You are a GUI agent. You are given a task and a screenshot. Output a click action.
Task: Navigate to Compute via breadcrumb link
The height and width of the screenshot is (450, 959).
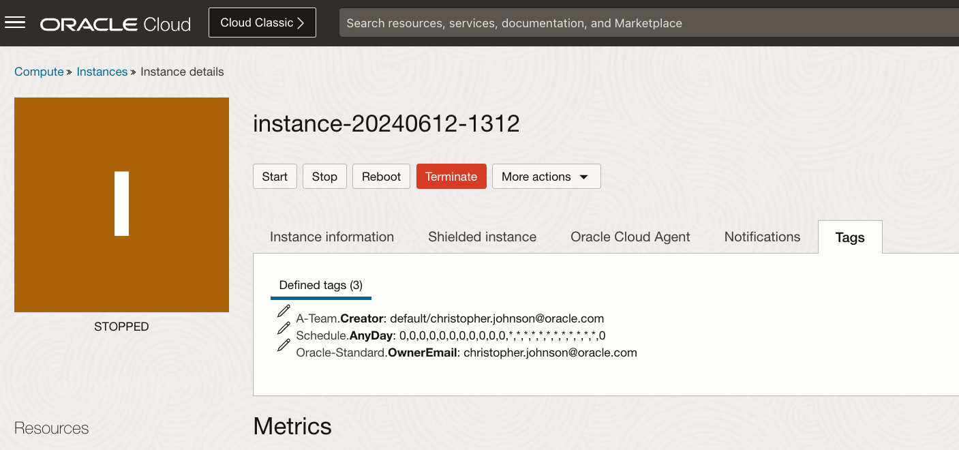click(x=39, y=72)
